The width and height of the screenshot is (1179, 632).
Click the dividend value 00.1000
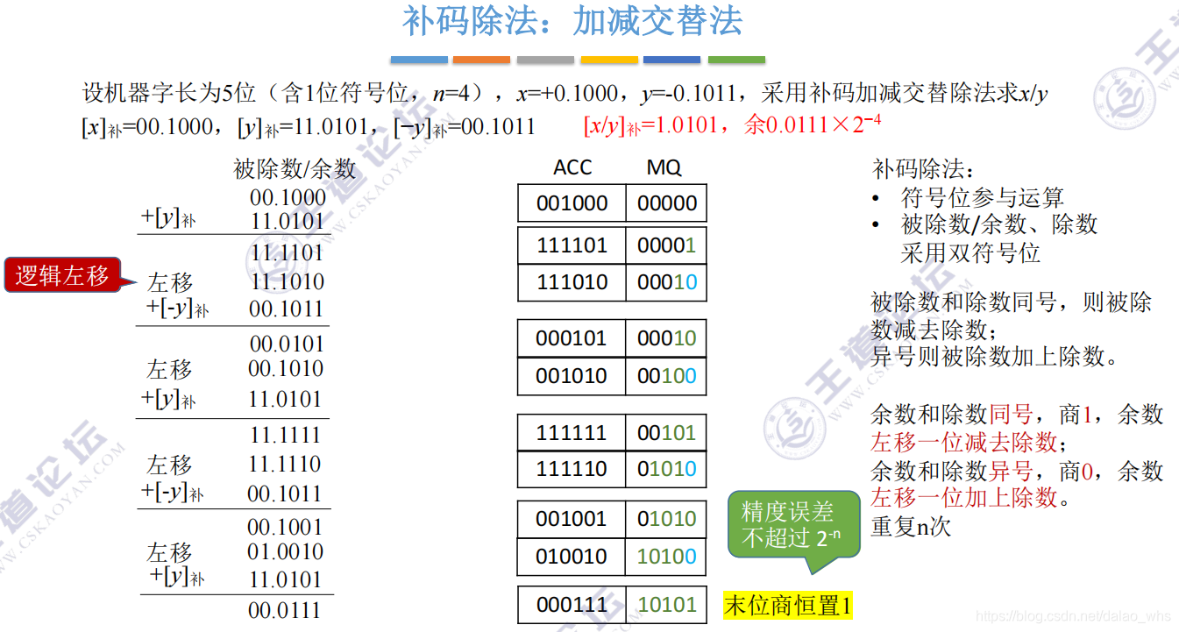288,198
